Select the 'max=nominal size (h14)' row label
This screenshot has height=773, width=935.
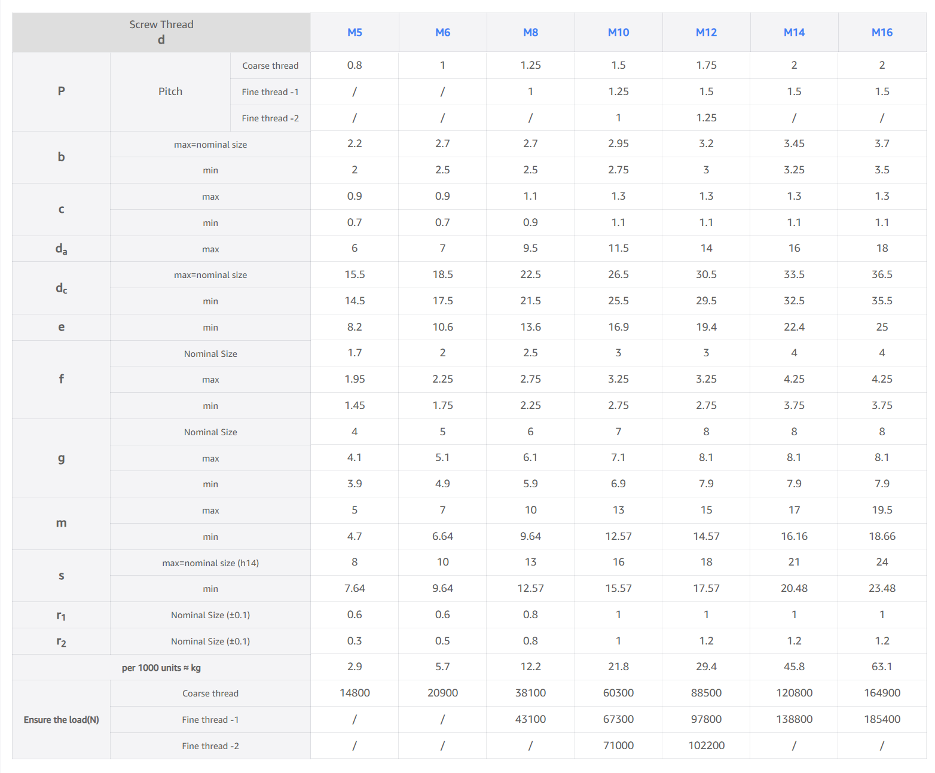point(210,563)
